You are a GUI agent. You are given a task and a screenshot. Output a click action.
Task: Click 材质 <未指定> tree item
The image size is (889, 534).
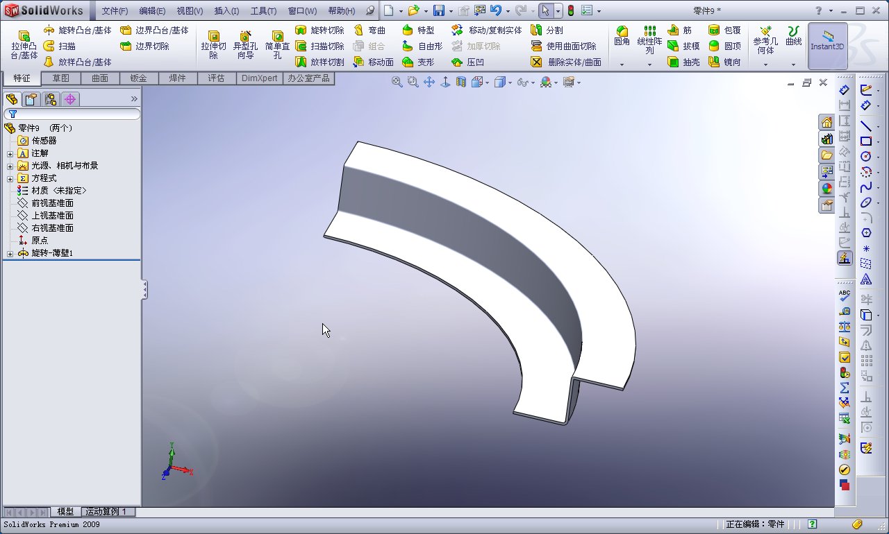point(52,191)
